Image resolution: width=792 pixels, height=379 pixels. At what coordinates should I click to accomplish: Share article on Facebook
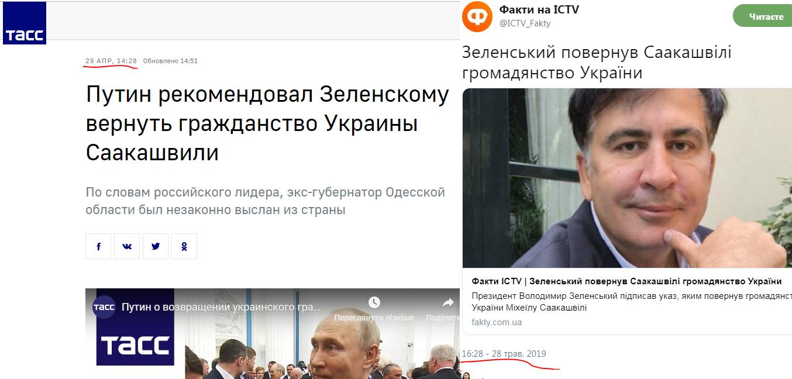tap(98, 246)
